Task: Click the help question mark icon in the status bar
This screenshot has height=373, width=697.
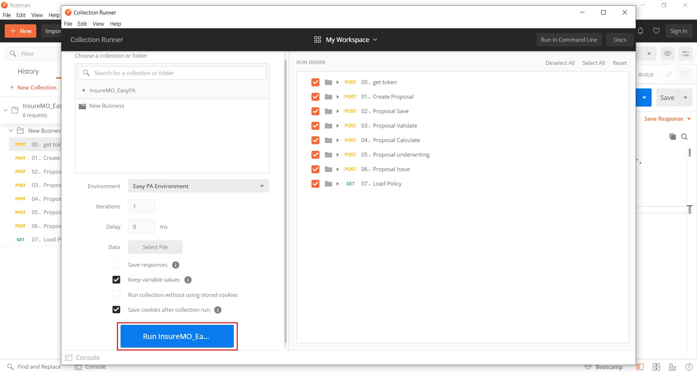Action: point(689,367)
